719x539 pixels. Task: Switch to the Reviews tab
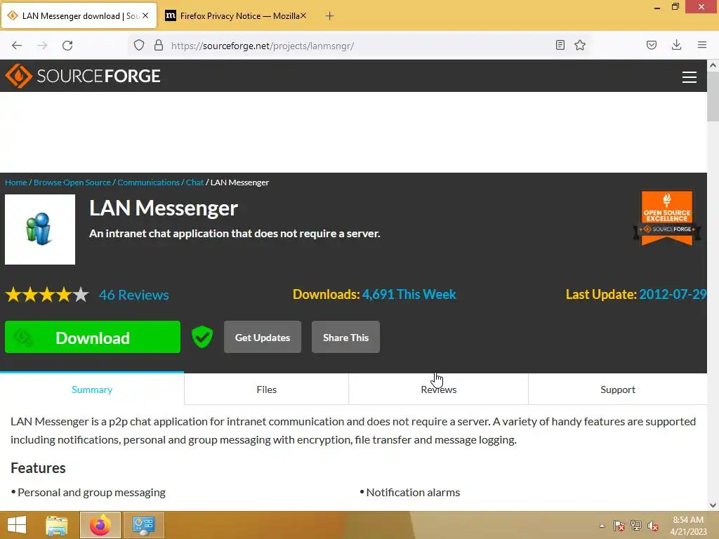(438, 389)
